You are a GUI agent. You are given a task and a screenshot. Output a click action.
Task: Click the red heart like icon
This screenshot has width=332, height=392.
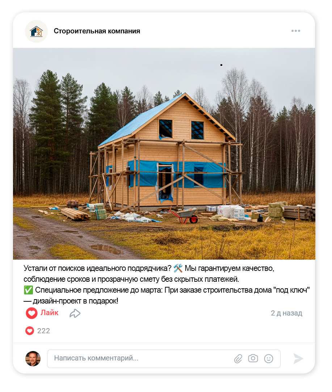tap(31, 313)
